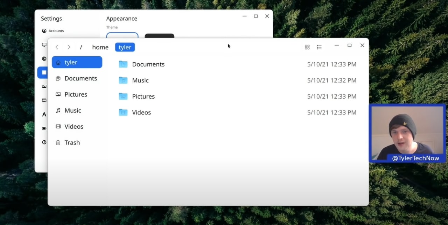The width and height of the screenshot is (448, 225).
Task: Select the Documents folder icon in file list
Action: [x=123, y=64]
